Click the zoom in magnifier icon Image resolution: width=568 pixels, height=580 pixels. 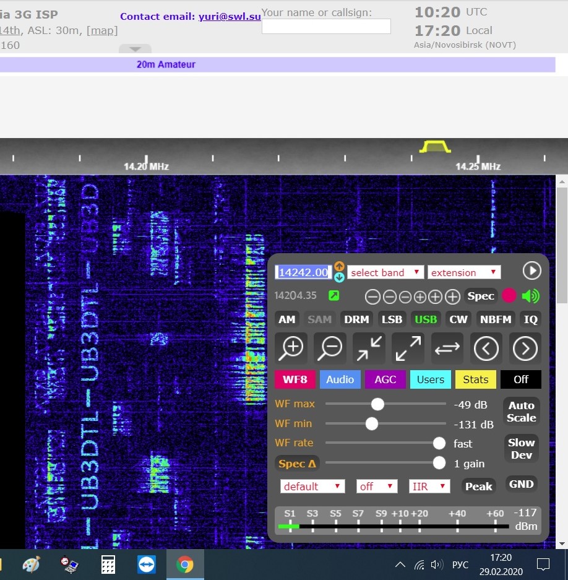291,348
